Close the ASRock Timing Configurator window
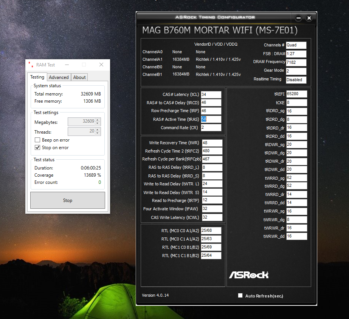Screen dimensions: 349x319 (x=309, y=18)
